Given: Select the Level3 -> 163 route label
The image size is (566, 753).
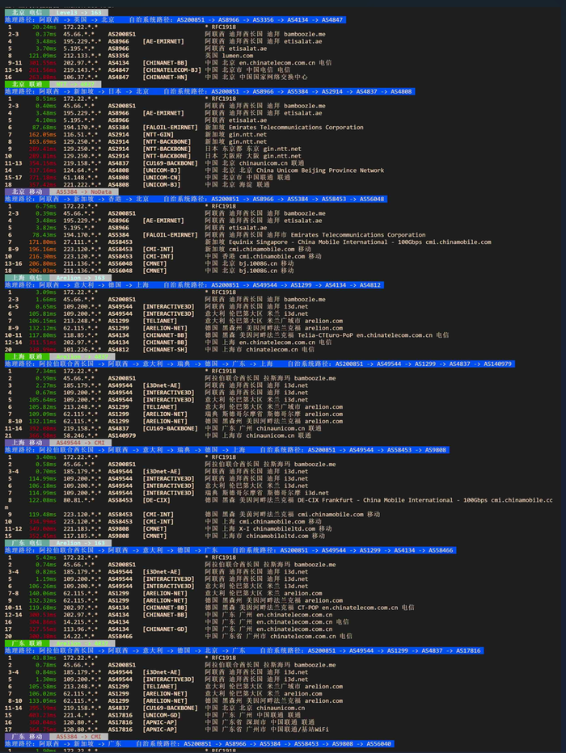Looking at the screenshot, I should 78,12.
